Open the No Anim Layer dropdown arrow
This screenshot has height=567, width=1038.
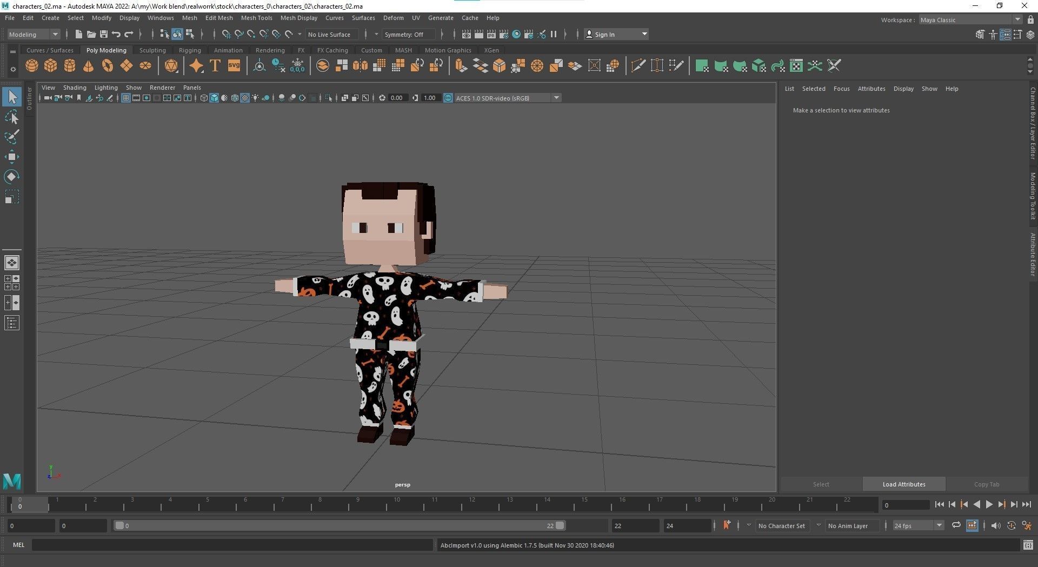tap(819, 525)
